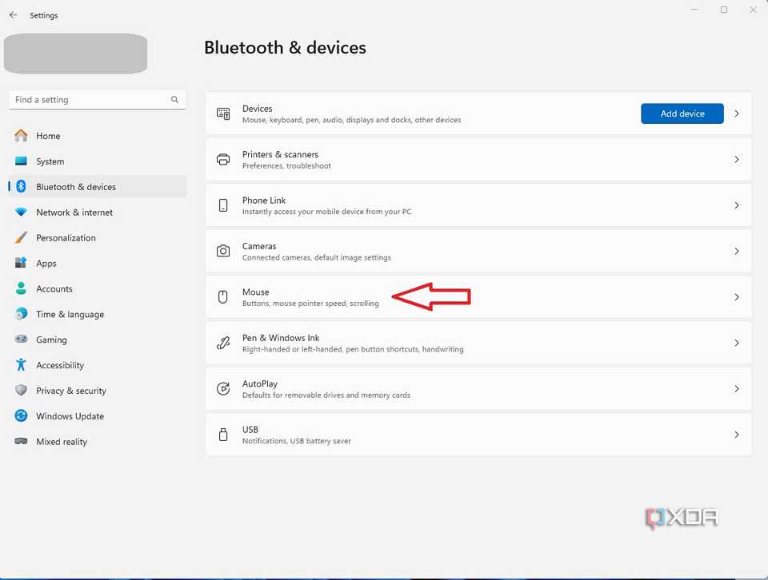Click the grey user profile area
The image size is (768, 580).
[x=75, y=54]
